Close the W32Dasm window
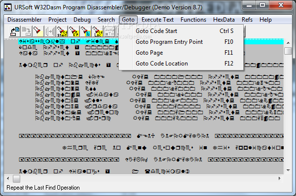 click(x=281, y=5)
